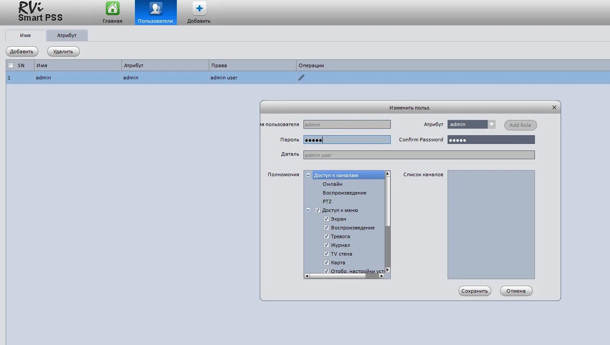Select the PTZ tree item
Image resolution: width=610 pixels, height=345 pixels.
tap(327, 202)
